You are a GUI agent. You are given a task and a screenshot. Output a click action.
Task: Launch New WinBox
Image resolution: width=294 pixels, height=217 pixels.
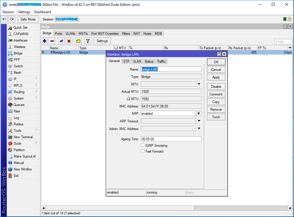(23, 169)
